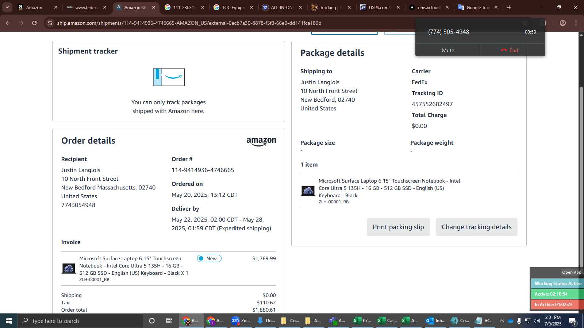Open the Chrome profile icon
The width and height of the screenshot is (584, 328).
(x=563, y=23)
